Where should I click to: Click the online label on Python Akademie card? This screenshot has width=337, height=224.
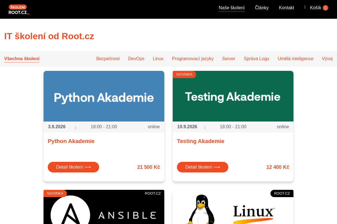click(x=154, y=127)
